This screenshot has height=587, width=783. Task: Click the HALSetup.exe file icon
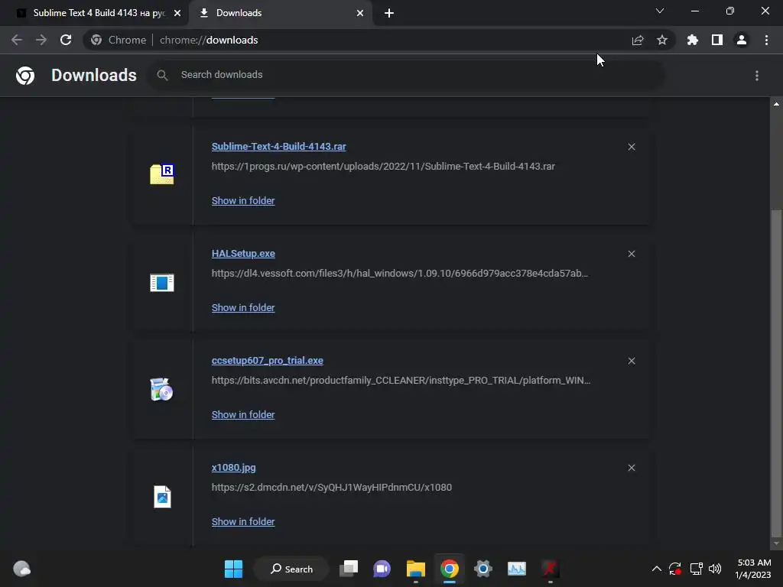point(162,283)
